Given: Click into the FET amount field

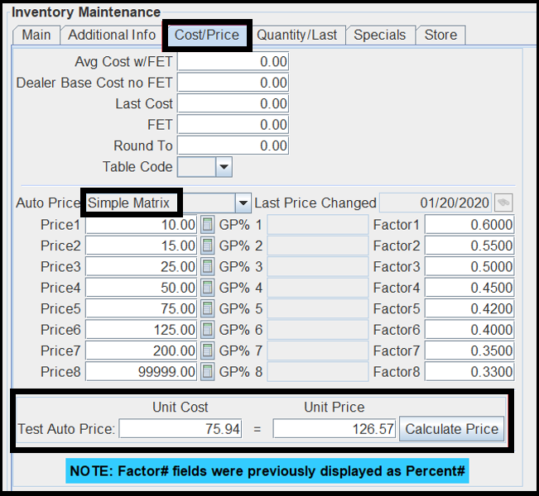Looking at the screenshot, I should (x=233, y=125).
